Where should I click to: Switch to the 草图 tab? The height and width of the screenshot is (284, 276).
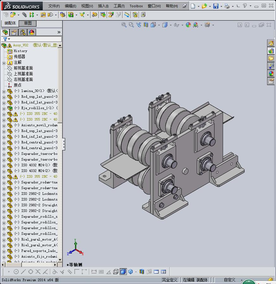(x=28, y=23)
